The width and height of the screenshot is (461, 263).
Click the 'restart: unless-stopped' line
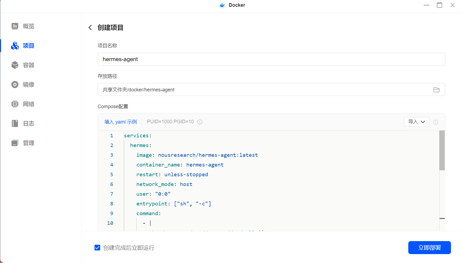click(x=172, y=174)
